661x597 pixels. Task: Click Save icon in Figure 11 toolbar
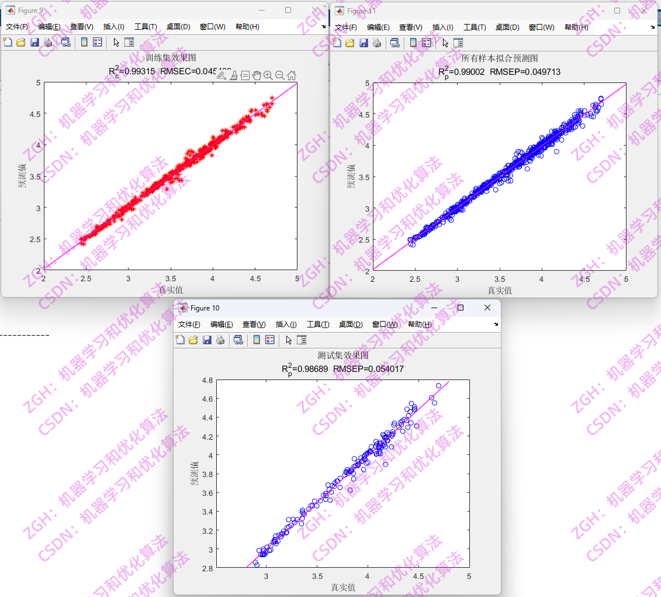coord(364,43)
